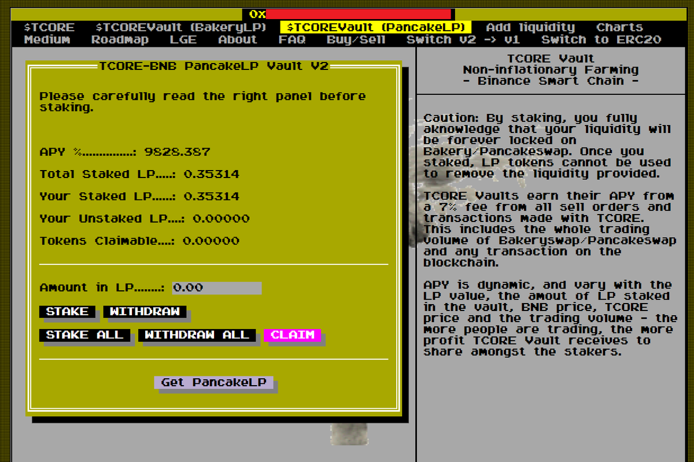The image size is (694, 462).
Task: Click the Tokens Claimable row
Action: pyautogui.click(x=139, y=241)
